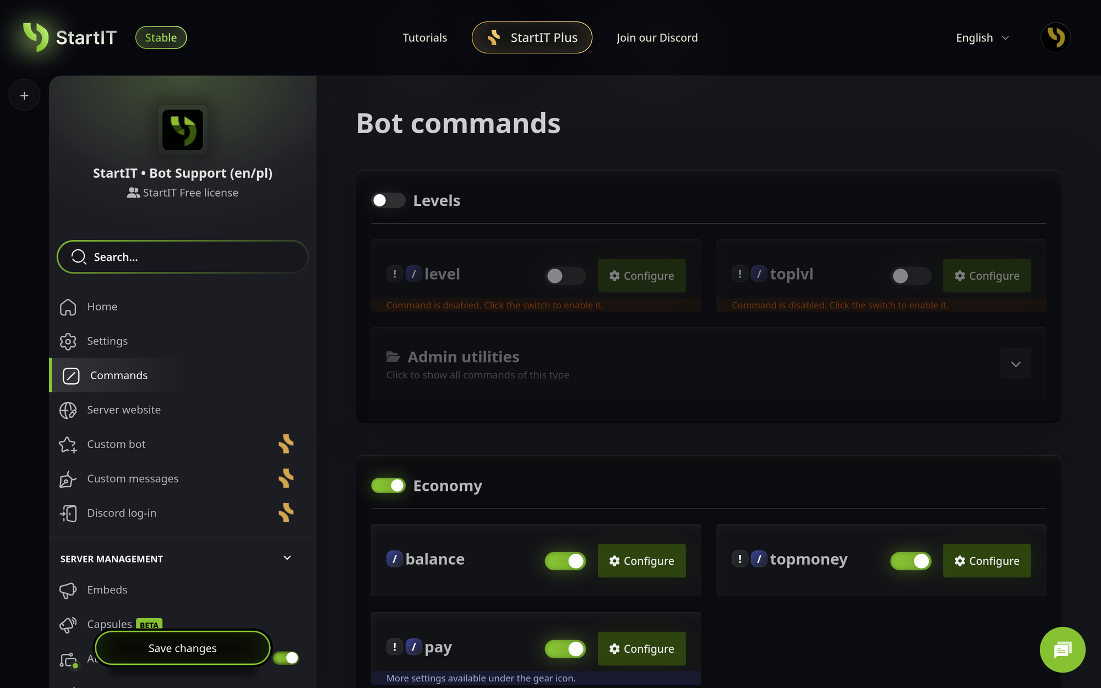Open the user avatar profile icon
1101x688 pixels.
(x=1055, y=37)
